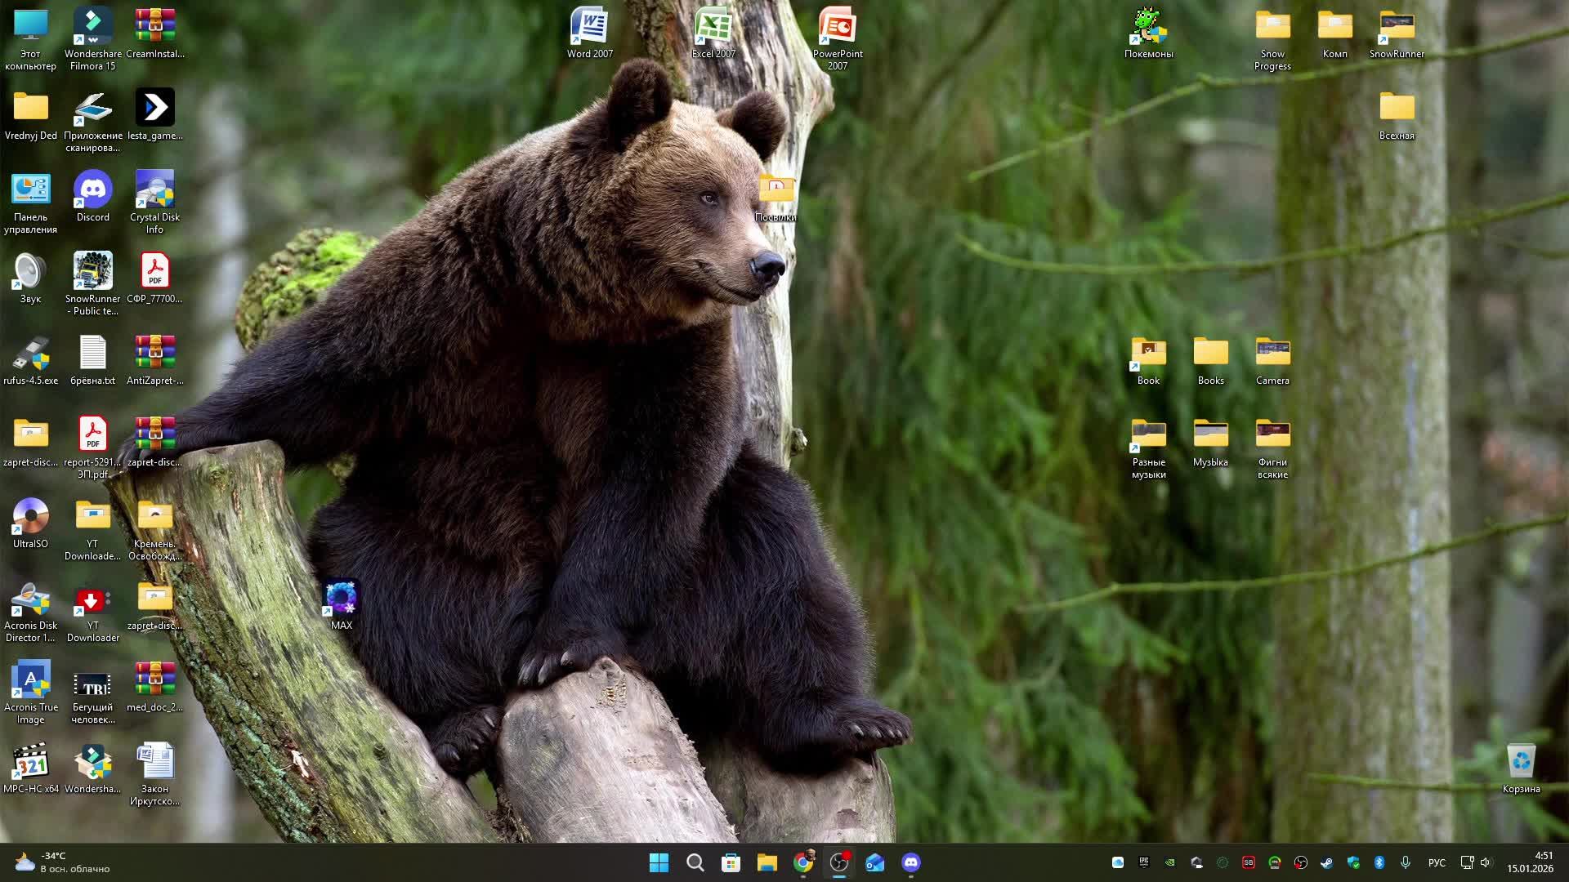Open PowerPoint 2007 shortcut
The width and height of the screenshot is (1569, 882).
837,37
